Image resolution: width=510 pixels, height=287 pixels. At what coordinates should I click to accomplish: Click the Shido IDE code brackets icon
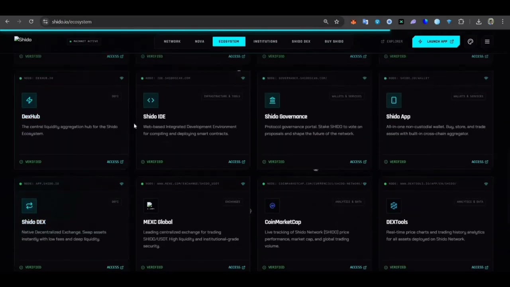click(x=151, y=100)
